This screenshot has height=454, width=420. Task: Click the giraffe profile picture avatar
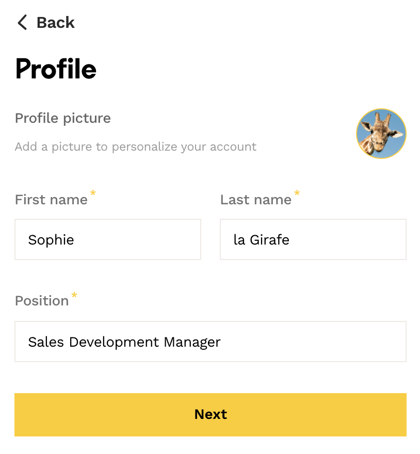[381, 134]
